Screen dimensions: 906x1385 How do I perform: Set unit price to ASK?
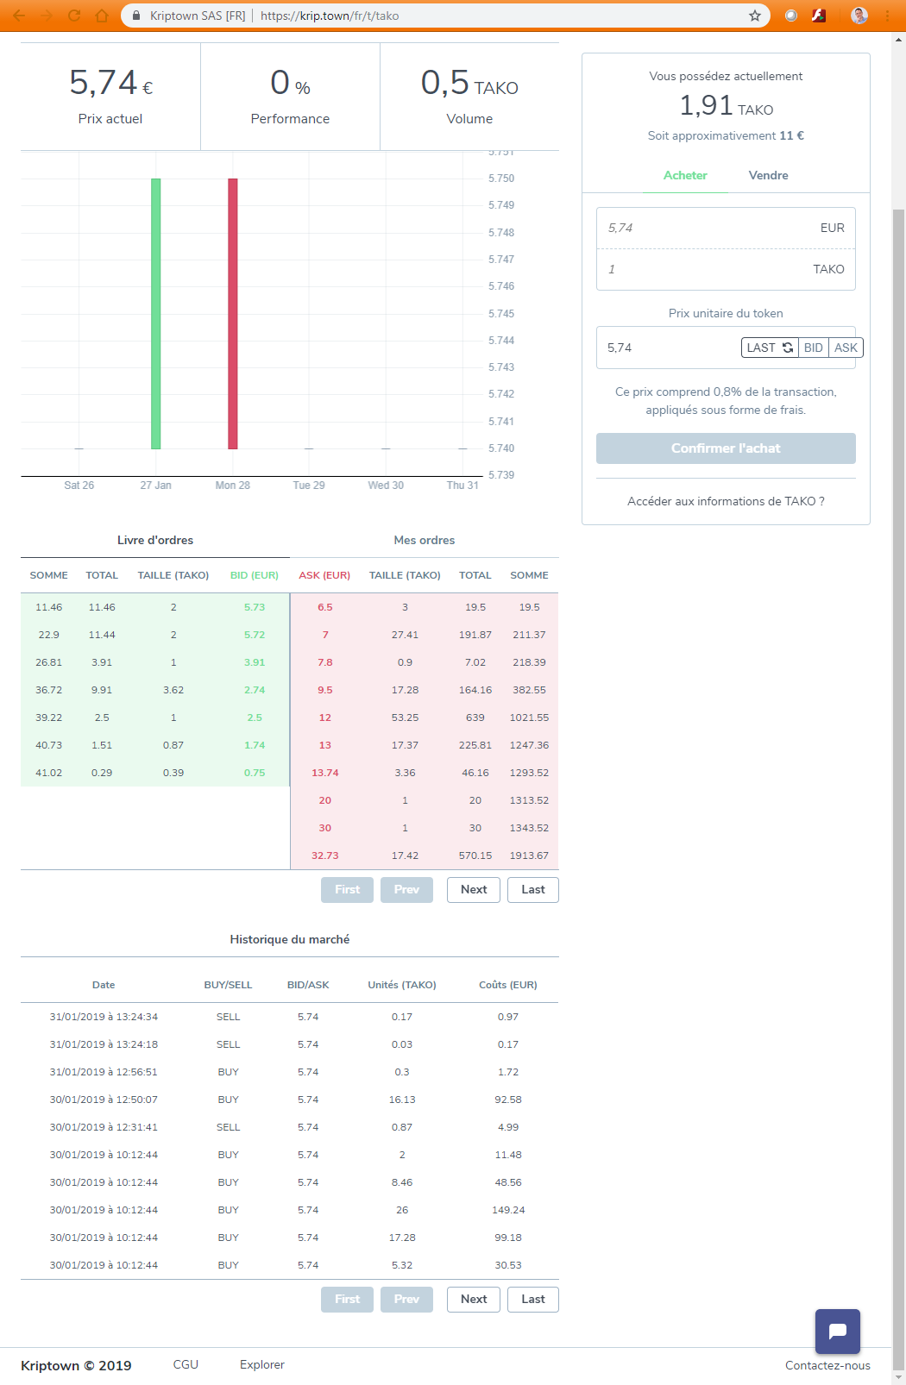point(846,348)
